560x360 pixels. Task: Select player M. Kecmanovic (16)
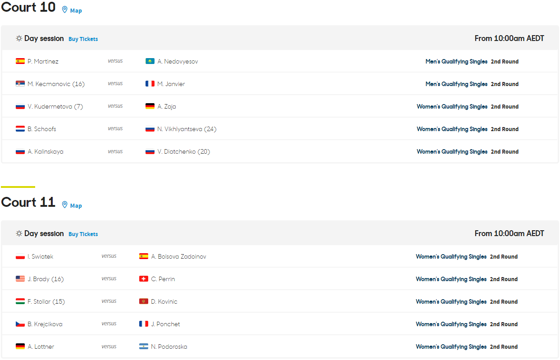click(56, 84)
